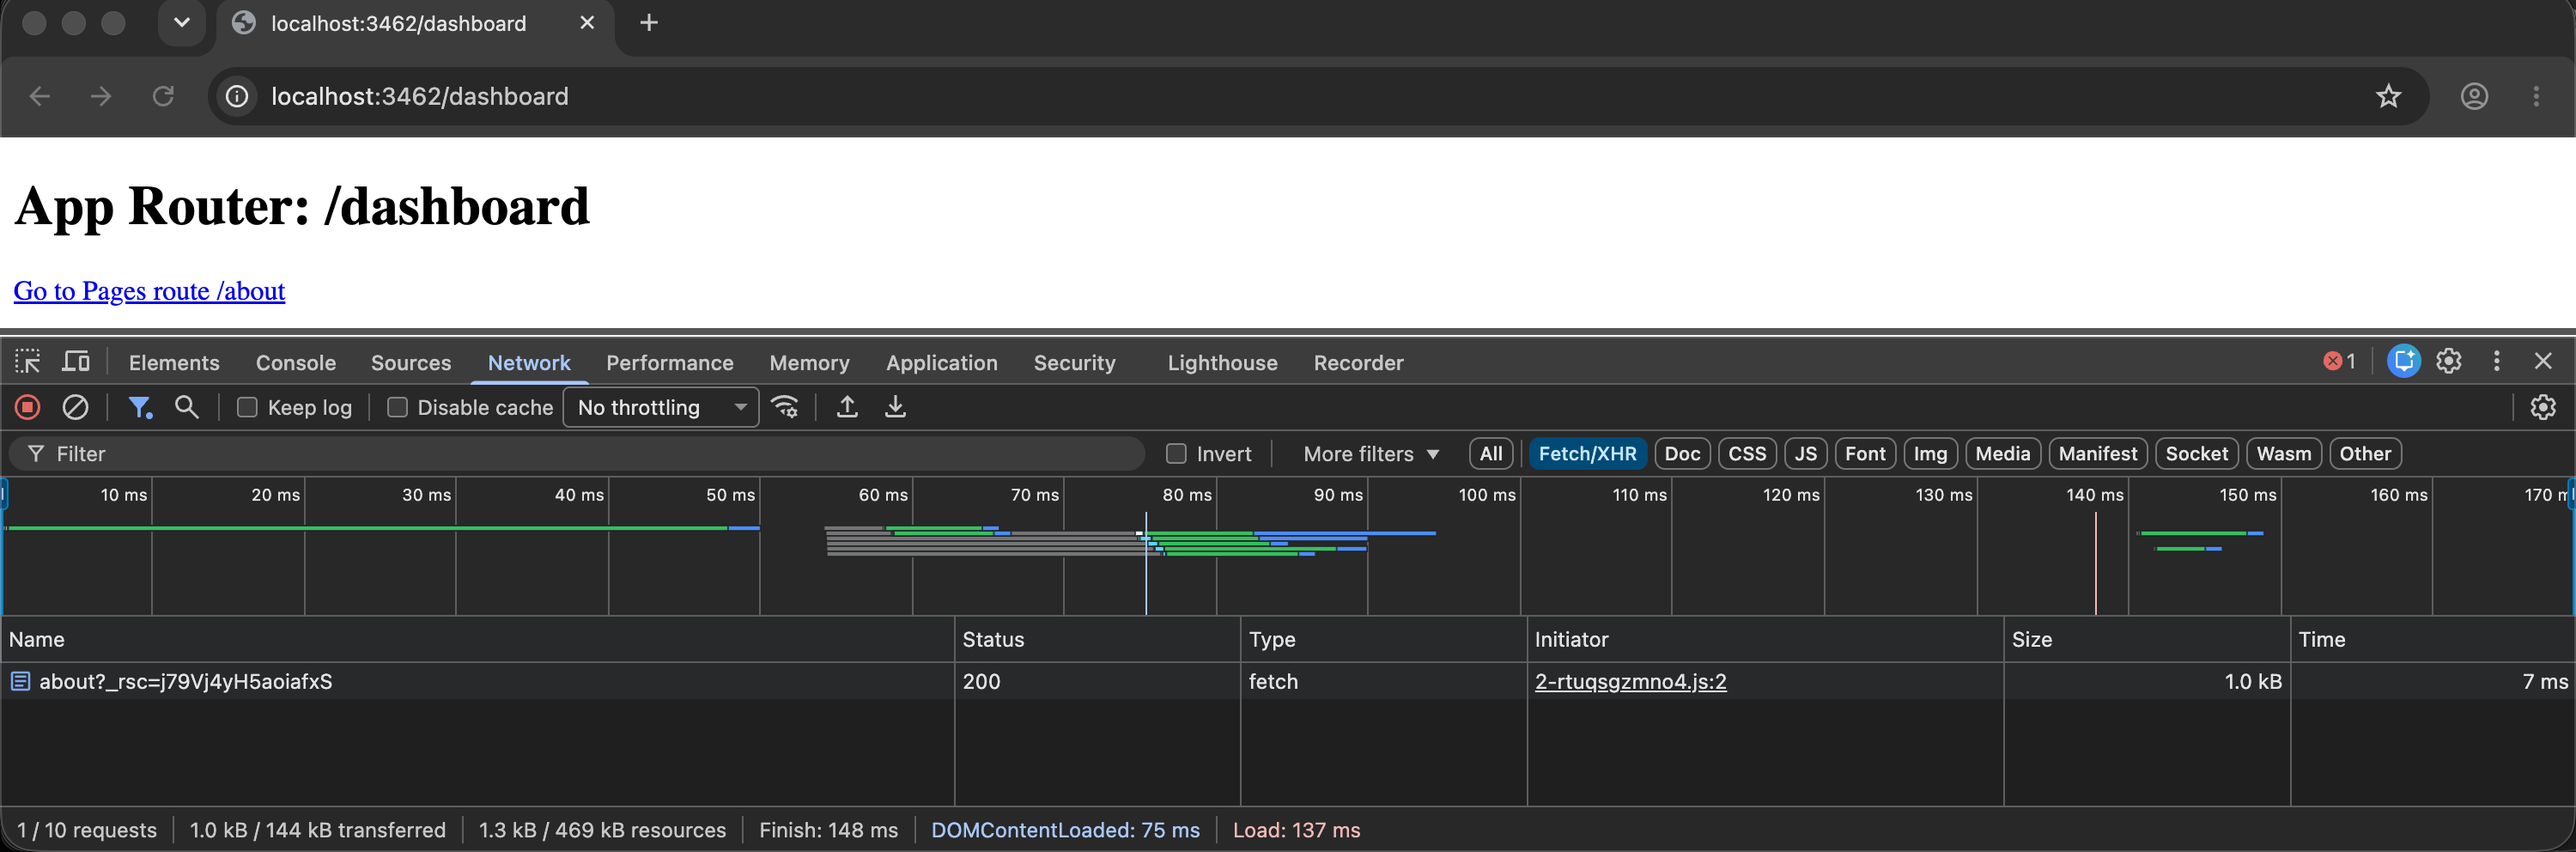The image size is (2576, 852).
Task: Open Network panel settings gear
Action: (x=2543, y=407)
